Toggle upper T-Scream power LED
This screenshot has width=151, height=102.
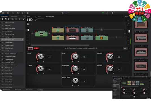53,28
